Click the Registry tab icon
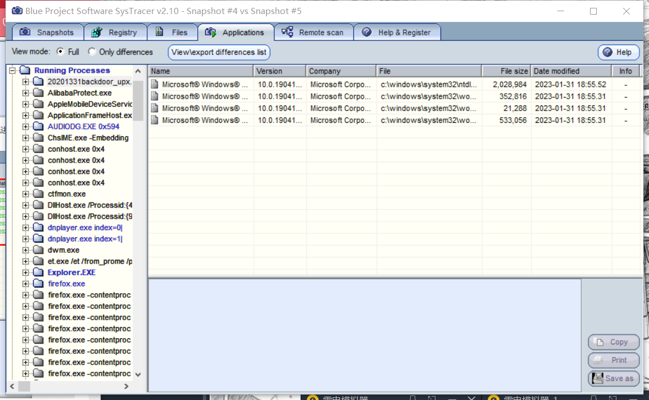 click(97, 32)
